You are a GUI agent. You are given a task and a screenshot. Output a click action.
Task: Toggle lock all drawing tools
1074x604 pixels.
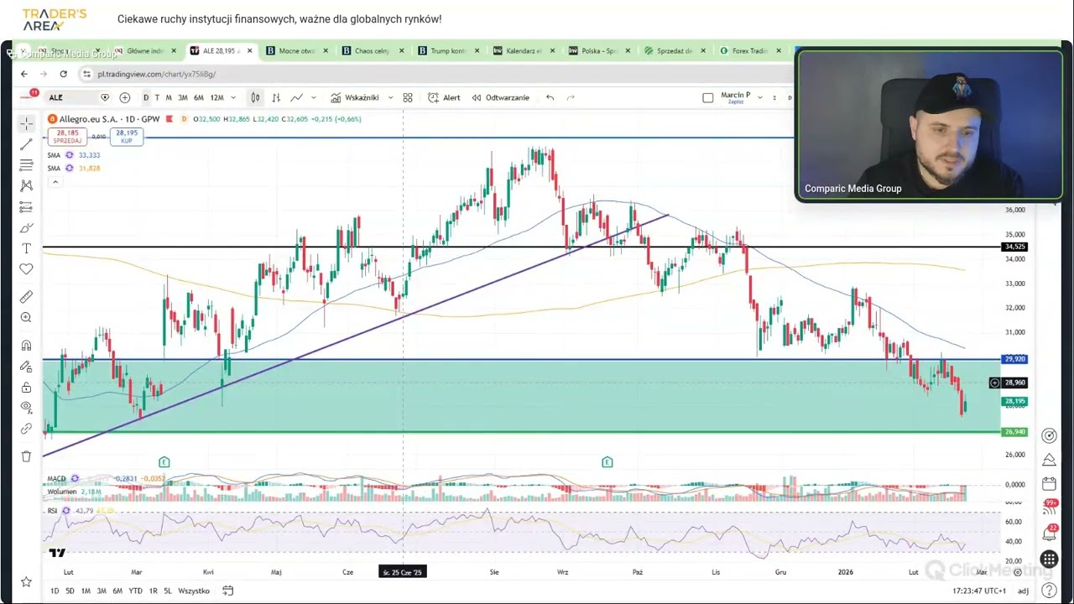click(26, 387)
